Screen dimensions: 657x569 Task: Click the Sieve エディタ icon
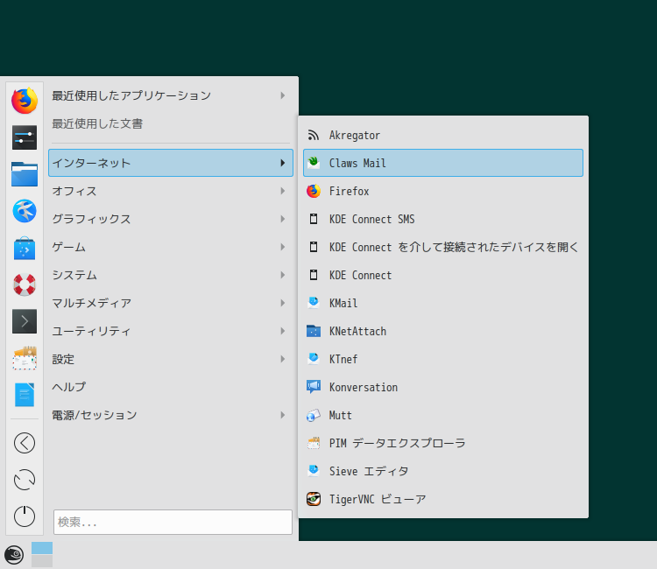pos(314,471)
